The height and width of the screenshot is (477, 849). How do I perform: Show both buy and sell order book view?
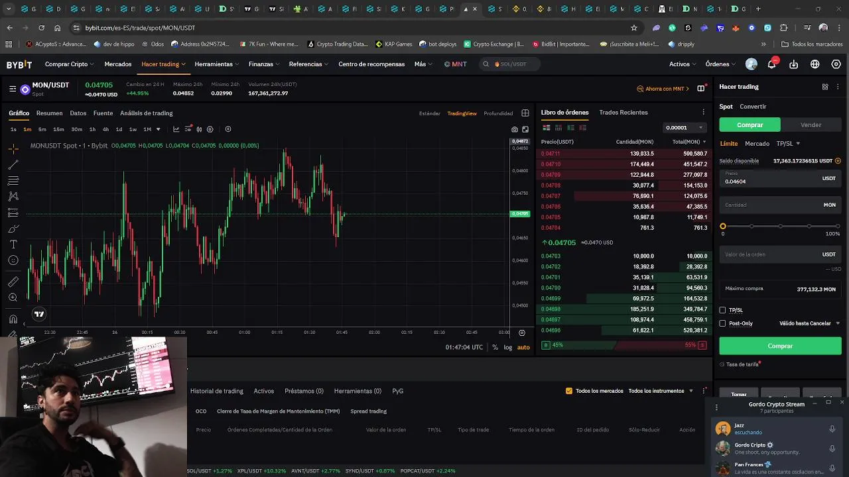pos(547,127)
